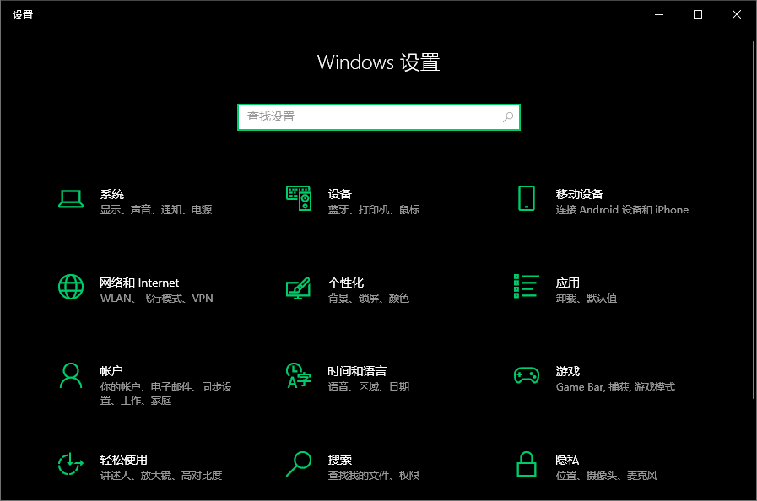This screenshot has height=501, width=757.
Task: Open the 设备 keyboard and speaker icon
Action: 299,198
